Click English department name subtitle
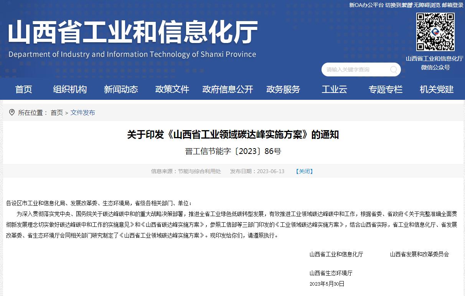Image resolution: width=465 pixels, height=296 pixels. point(132,54)
